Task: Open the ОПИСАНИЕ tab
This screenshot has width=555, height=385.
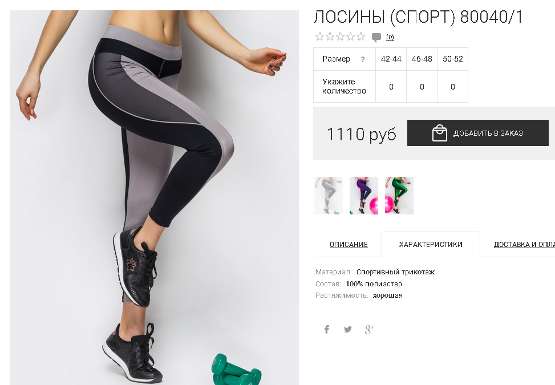Action: [349, 245]
